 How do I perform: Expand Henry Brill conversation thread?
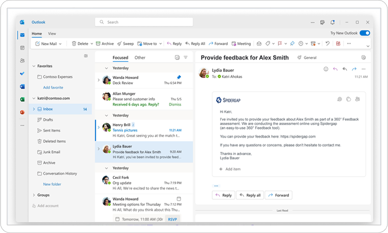pos(99,127)
